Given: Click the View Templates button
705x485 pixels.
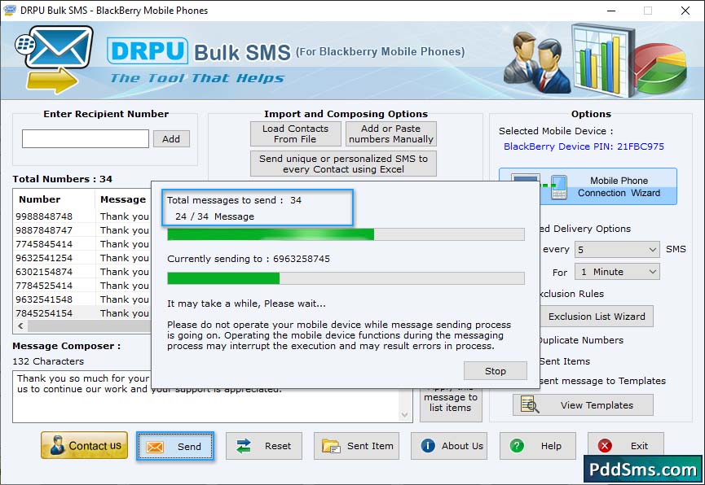Looking at the screenshot, I should (583, 405).
